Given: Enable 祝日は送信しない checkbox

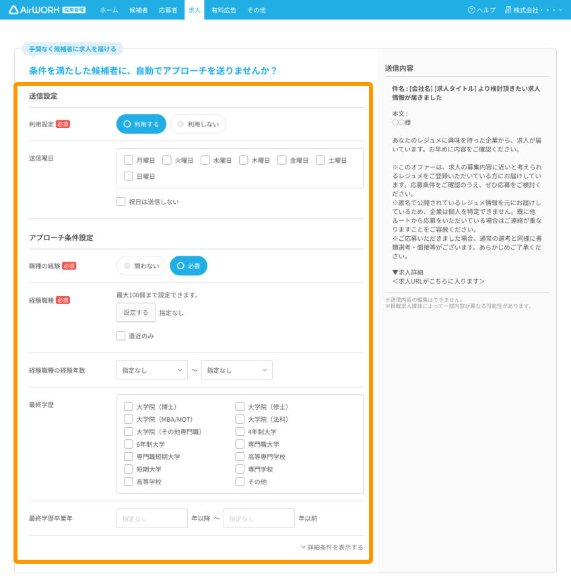Looking at the screenshot, I should point(121,201).
